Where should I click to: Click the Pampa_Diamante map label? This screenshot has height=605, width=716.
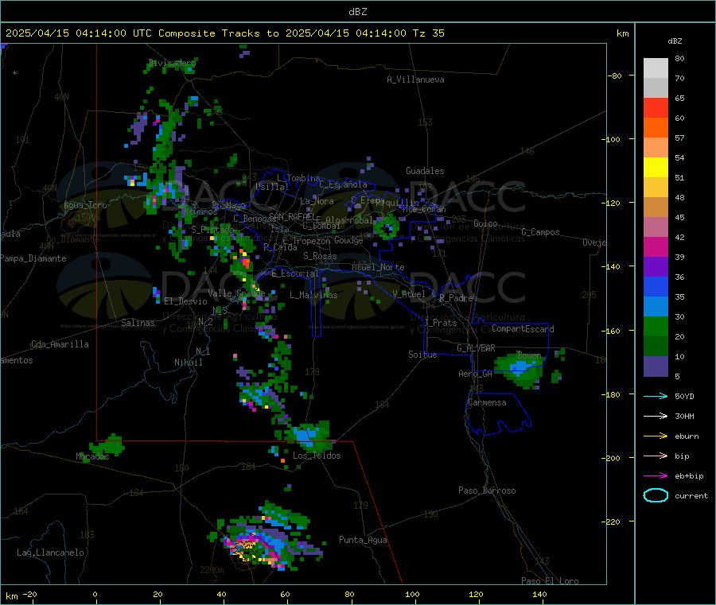pos(33,258)
